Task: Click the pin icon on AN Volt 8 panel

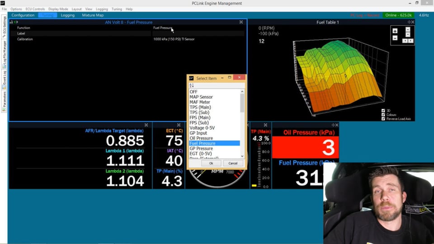Action: (x=11, y=22)
